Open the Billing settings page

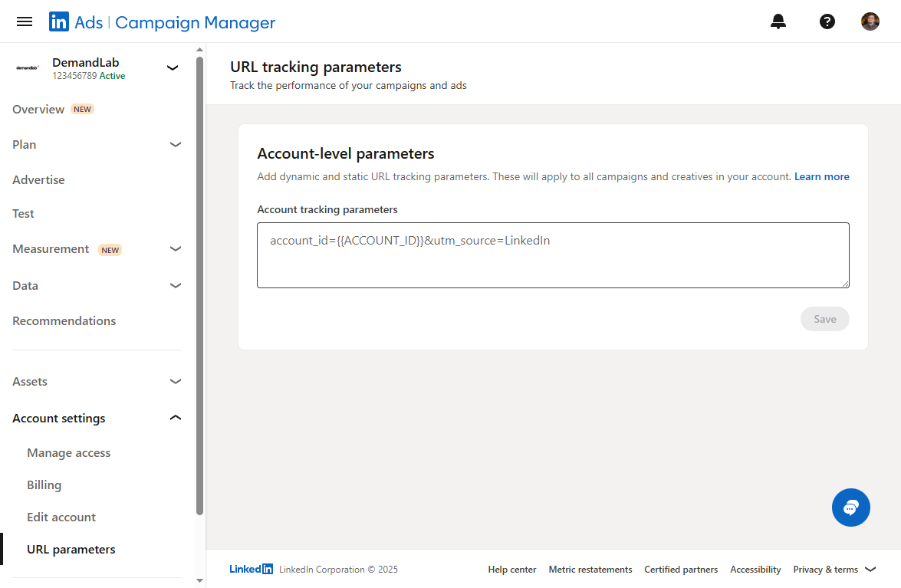[44, 485]
